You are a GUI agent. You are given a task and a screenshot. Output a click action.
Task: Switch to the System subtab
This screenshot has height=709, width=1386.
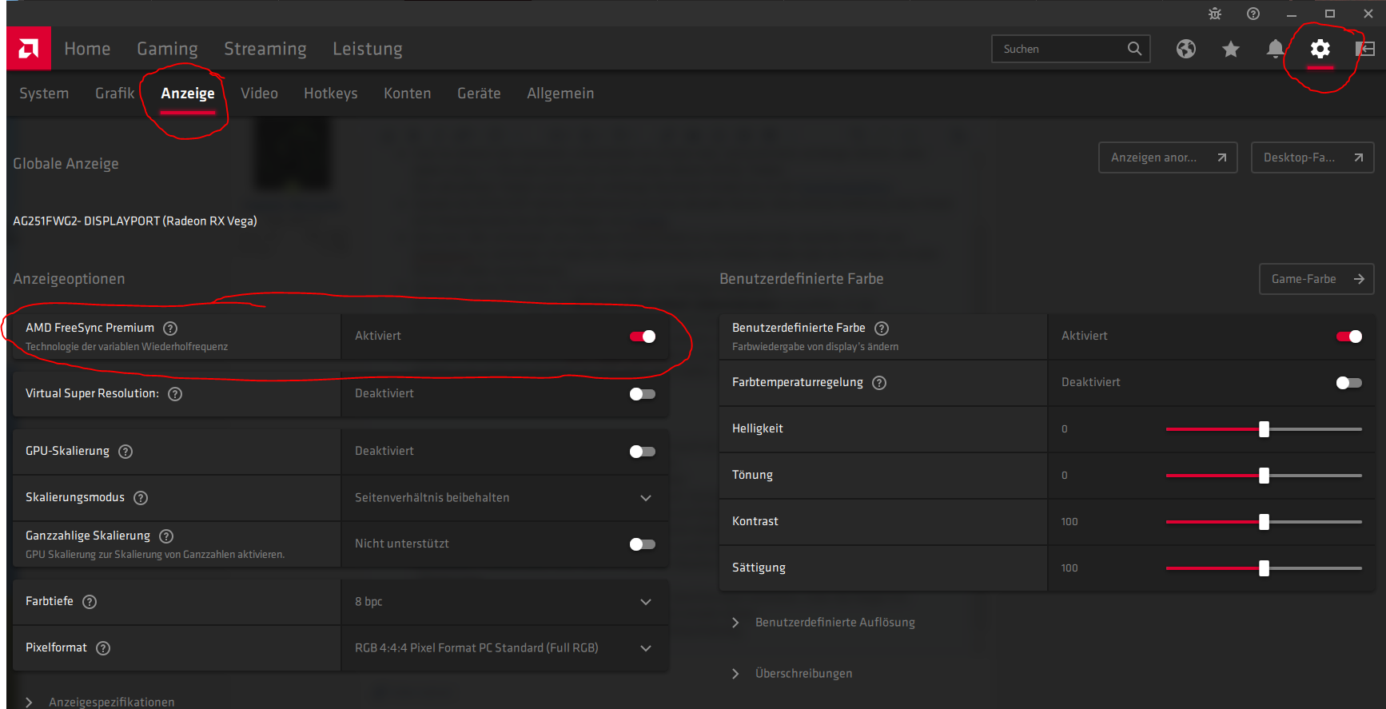[x=44, y=94]
